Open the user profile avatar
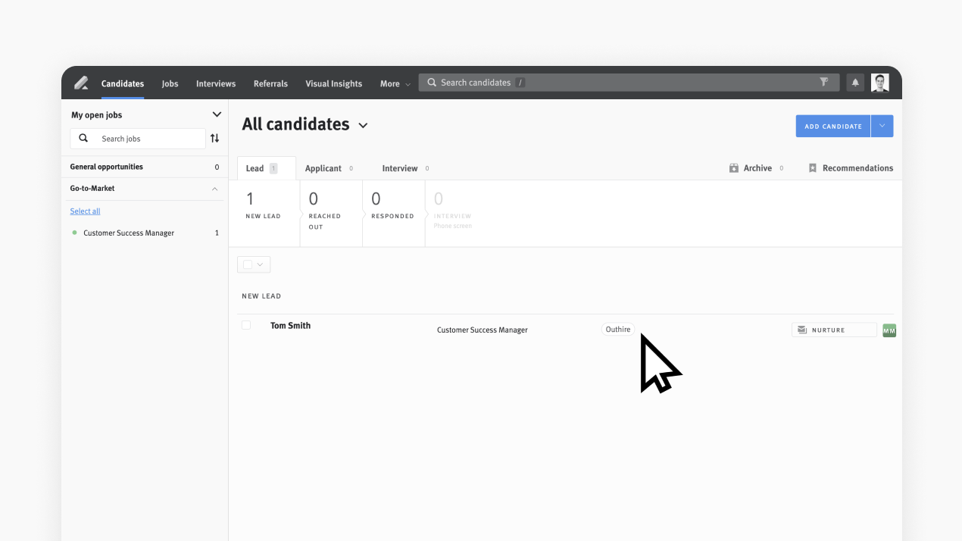Viewport: 962px width, 541px height. (x=879, y=83)
